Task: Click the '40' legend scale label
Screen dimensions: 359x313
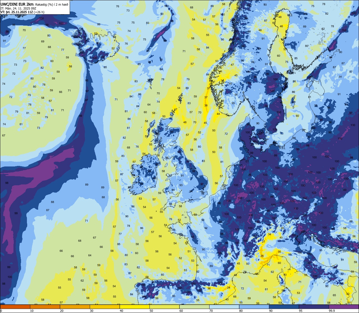Action: click(x=121, y=311)
